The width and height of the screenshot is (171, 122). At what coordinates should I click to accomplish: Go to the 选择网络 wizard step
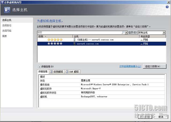coord(7,31)
